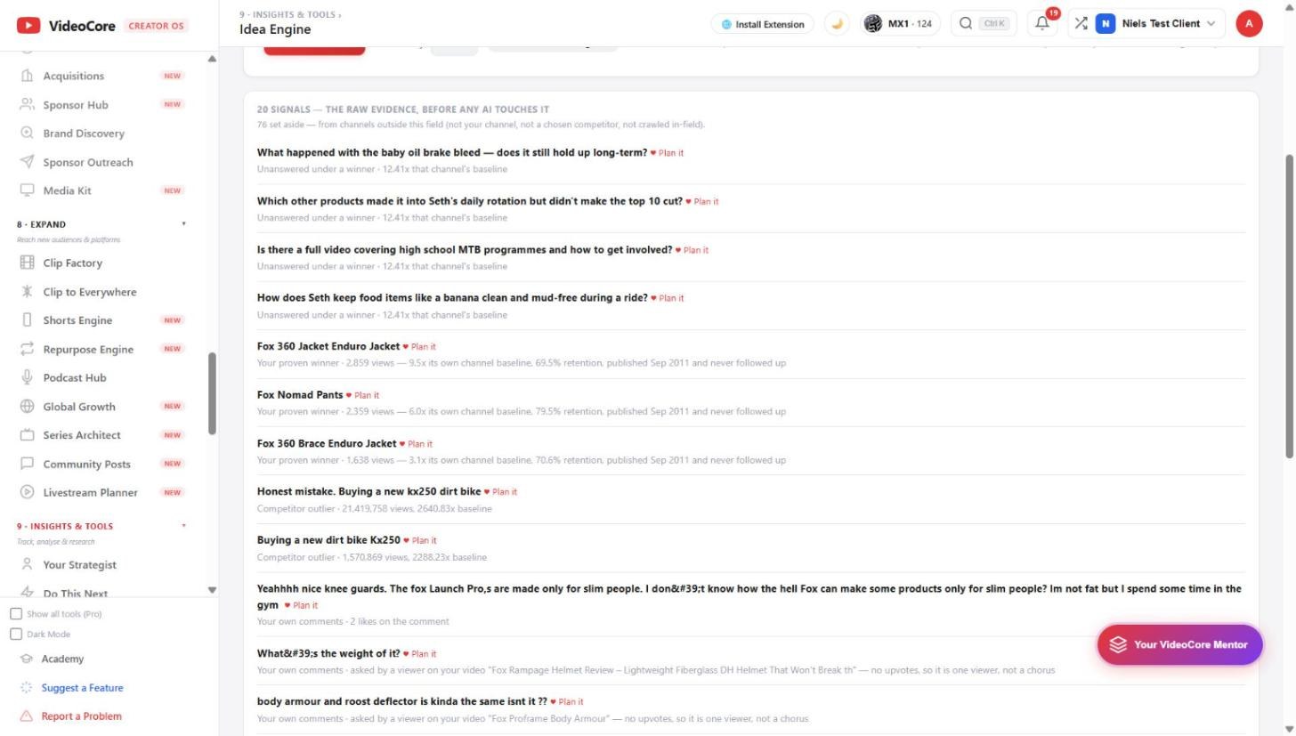Screen dimensions: 1296x736
Task: Open the Ctrl K search box
Action: [x=983, y=24]
